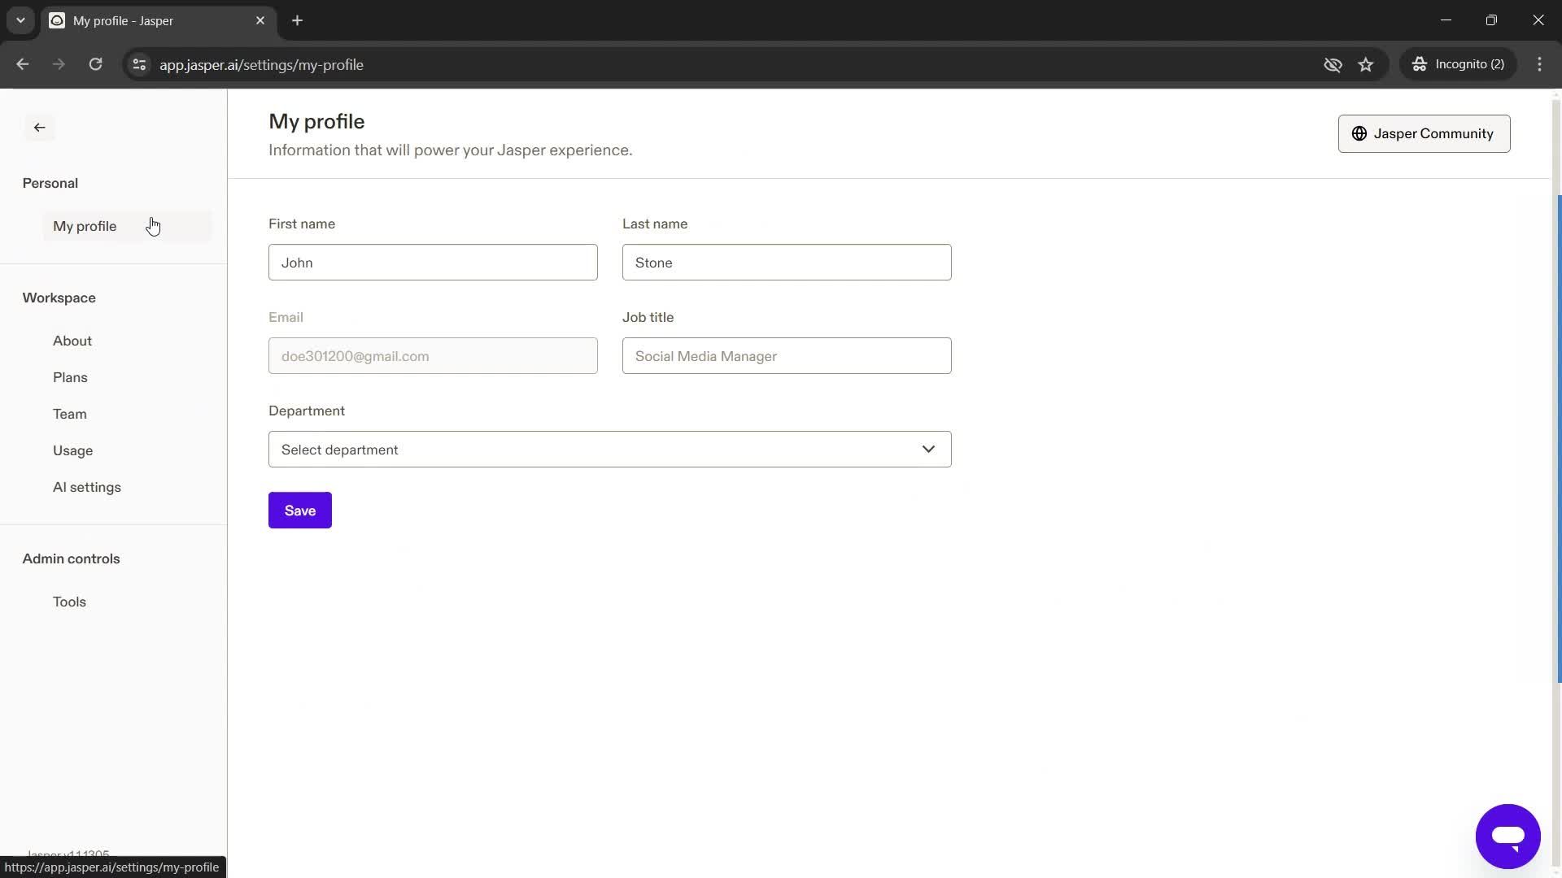Image resolution: width=1562 pixels, height=878 pixels.
Task: Click the disabled Email field
Action: [x=433, y=355]
